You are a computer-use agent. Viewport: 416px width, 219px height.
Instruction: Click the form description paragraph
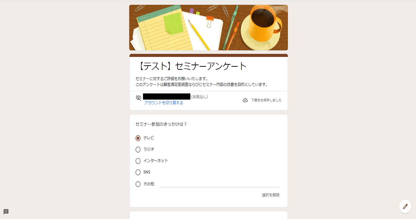pyautogui.click(x=201, y=81)
